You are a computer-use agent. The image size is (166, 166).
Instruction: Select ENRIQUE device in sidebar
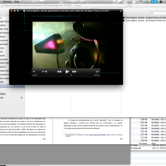tap(3, 94)
